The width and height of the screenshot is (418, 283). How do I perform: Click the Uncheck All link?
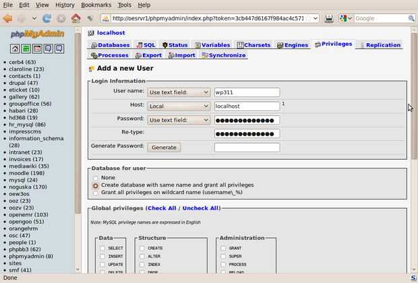[200, 208]
